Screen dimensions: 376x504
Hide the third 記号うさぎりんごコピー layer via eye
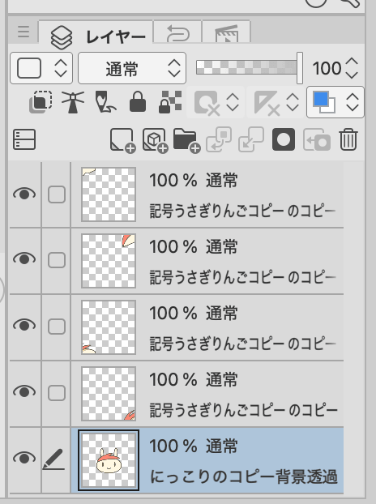pyautogui.click(x=24, y=325)
